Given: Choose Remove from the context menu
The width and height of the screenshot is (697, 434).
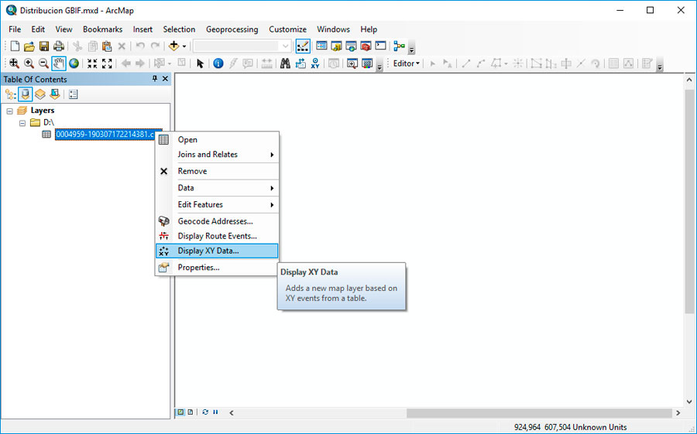Looking at the screenshot, I should (x=217, y=172).
